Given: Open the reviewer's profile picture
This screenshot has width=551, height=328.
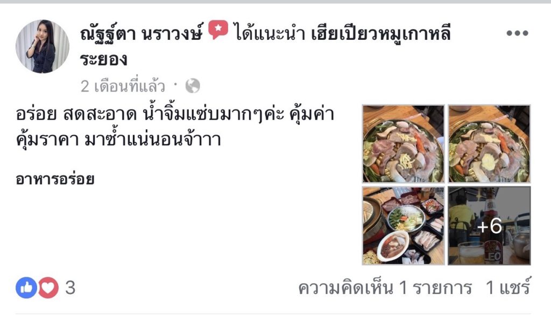Looking at the screenshot, I should [43, 46].
